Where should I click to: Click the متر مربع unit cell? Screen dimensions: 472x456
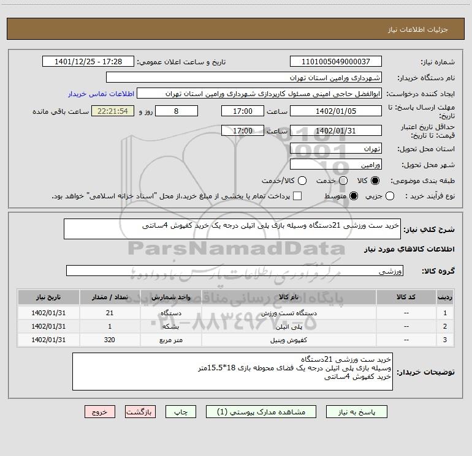(170, 340)
